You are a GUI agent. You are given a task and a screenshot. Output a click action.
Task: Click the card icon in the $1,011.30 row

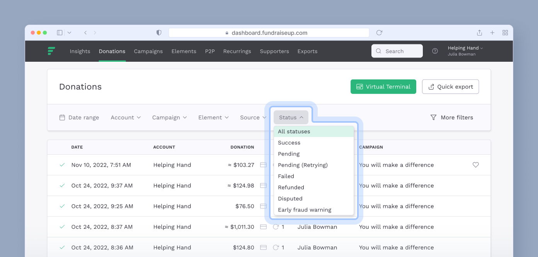[x=263, y=227]
